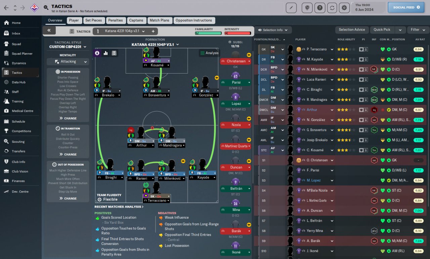Open the arrow dropdown beside Quick Pick
Viewport: 430px width, 259px height.
pos(400,30)
